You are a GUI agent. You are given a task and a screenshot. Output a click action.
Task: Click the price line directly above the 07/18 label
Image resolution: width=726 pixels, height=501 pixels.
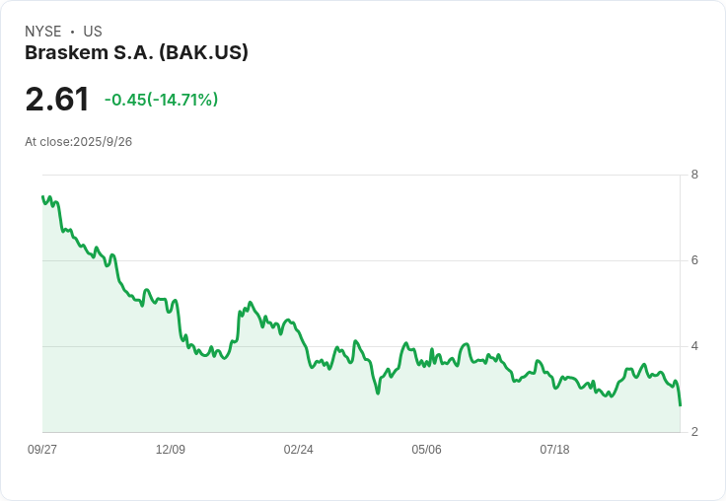click(554, 386)
